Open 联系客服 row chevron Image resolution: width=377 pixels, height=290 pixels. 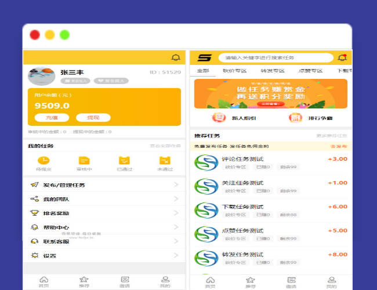coord(176,241)
